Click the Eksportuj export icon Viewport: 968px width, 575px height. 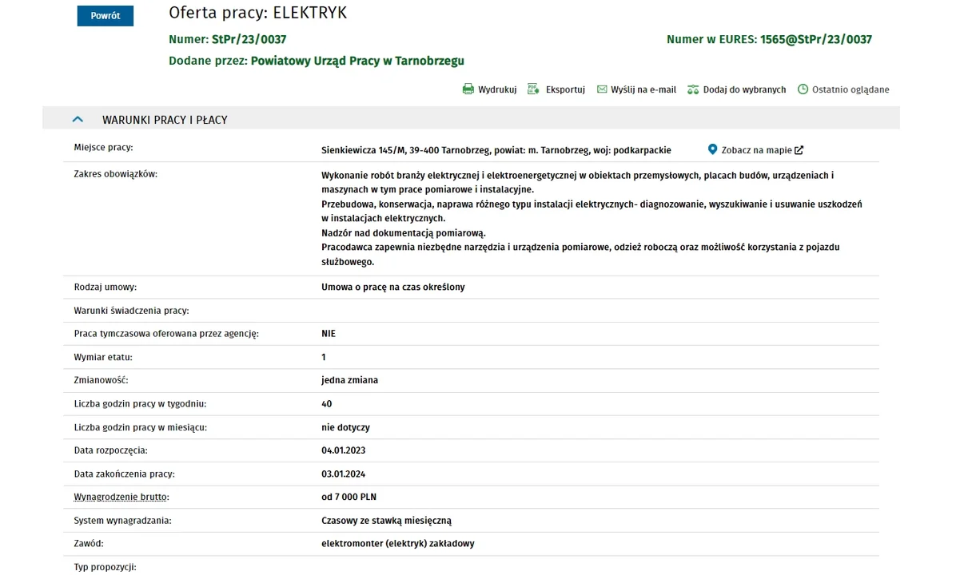point(534,89)
